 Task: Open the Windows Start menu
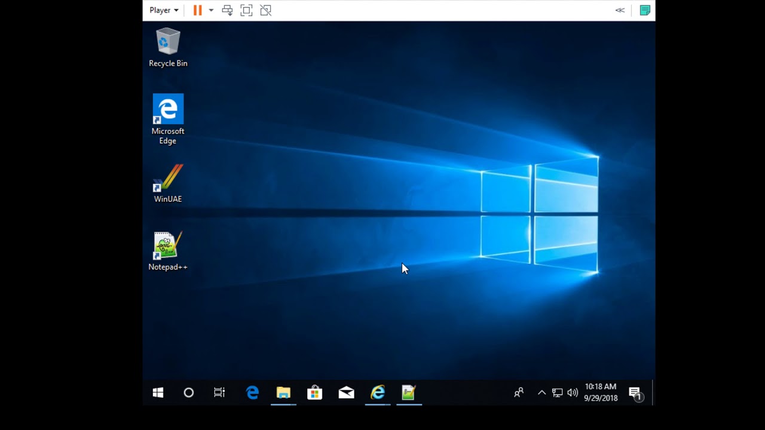(x=158, y=392)
